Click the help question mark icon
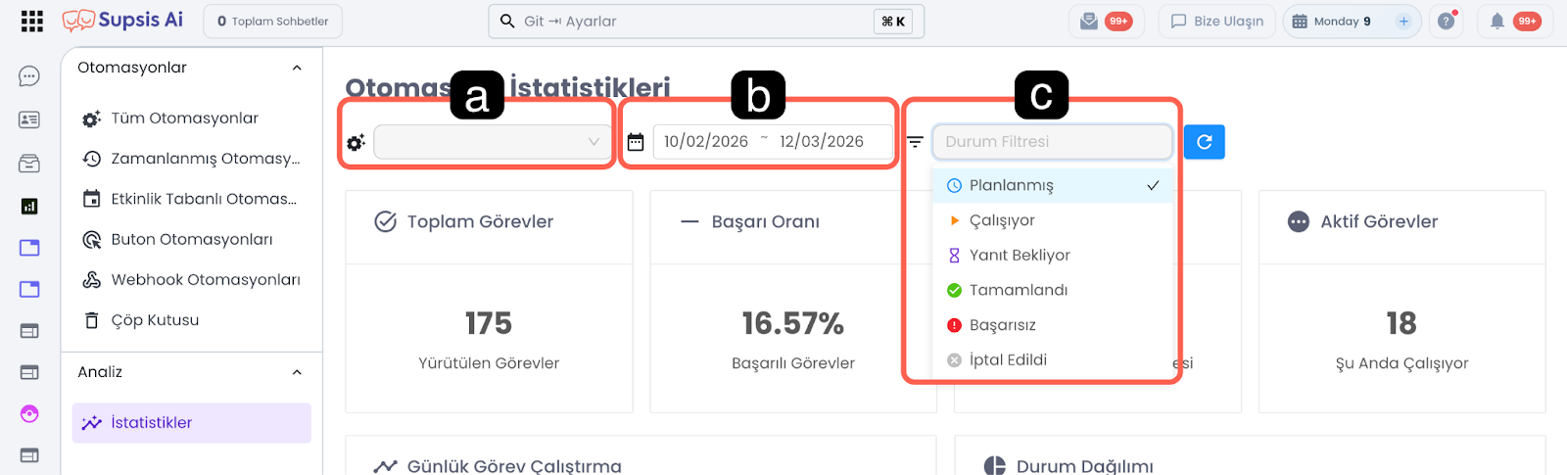1567x475 pixels. [x=1446, y=21]
